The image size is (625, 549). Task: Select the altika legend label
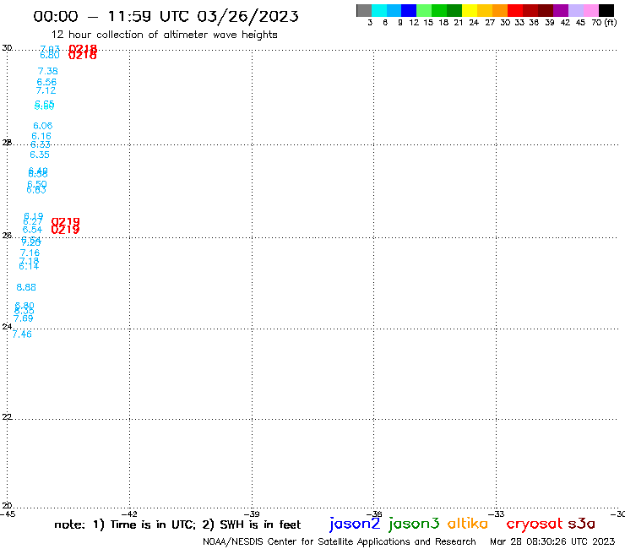468,524
